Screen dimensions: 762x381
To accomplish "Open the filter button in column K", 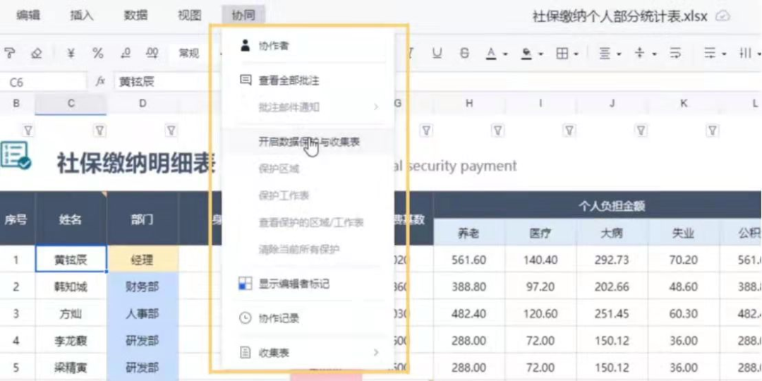I will pyautogui.click(x=712, y=131).
